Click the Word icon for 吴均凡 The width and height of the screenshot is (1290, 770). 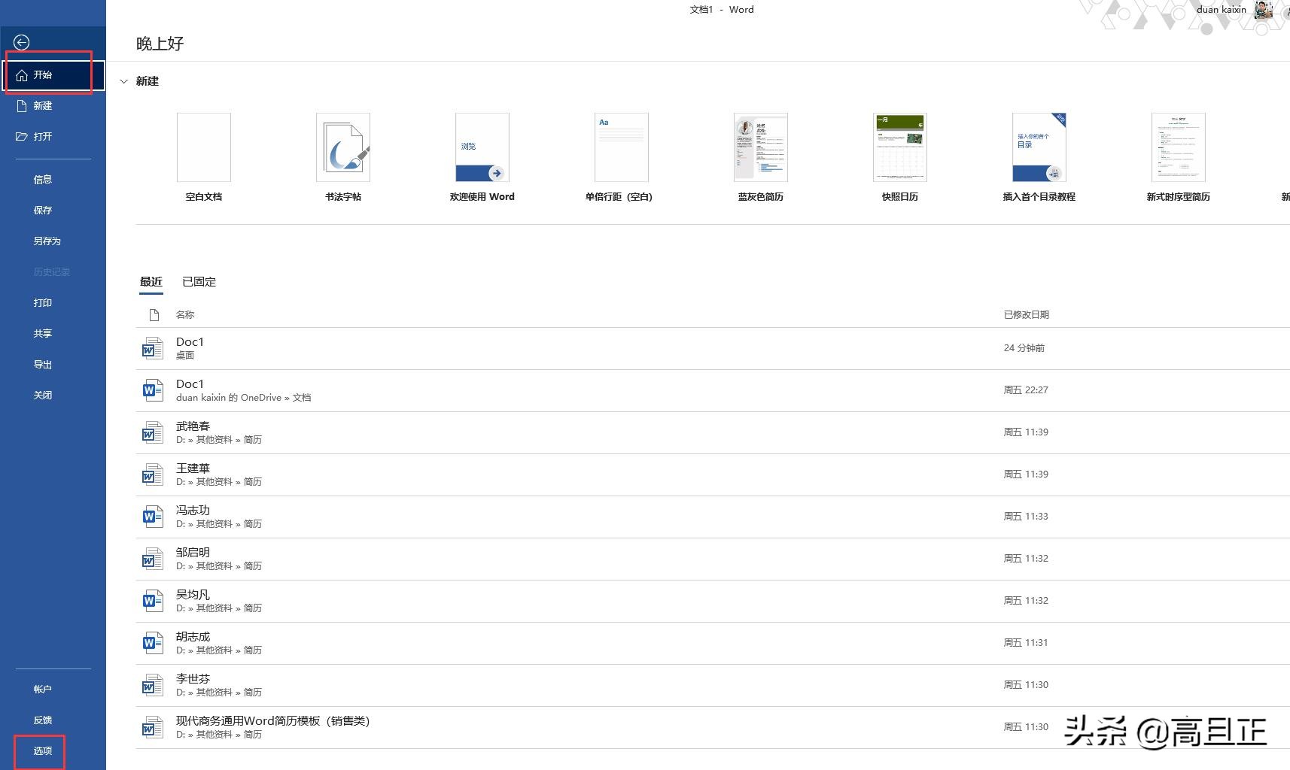click(x=153, y=601)
